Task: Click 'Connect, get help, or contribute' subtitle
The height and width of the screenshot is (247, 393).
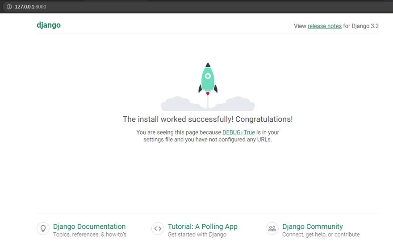Action: [321, 235]
